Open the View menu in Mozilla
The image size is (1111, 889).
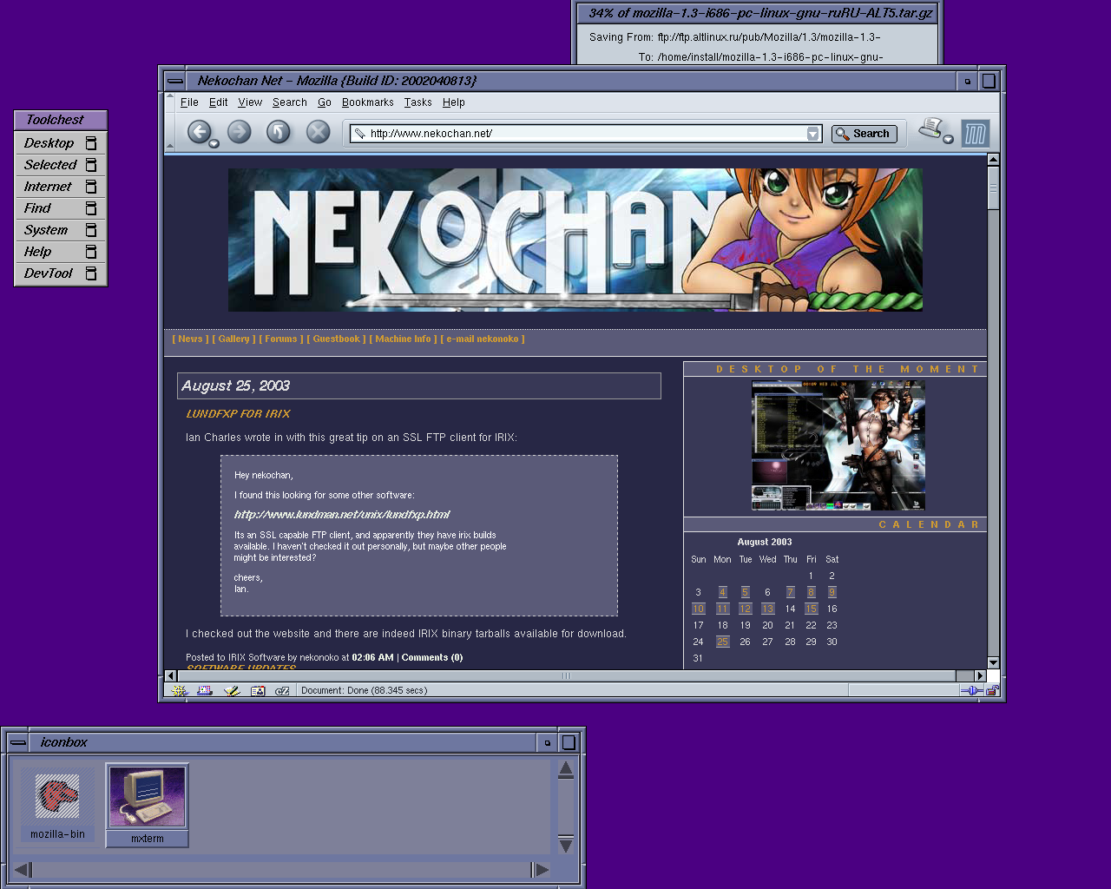click(x=250, y=102)
